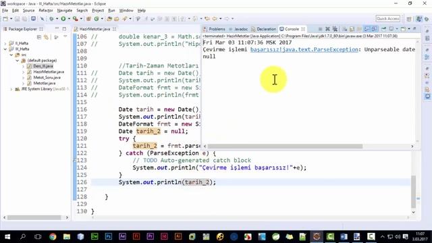Click the Quick Access search field
Image resolution: width=432 pixels, height=243 pixels.
point(388,19)
